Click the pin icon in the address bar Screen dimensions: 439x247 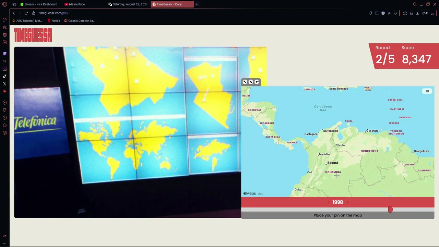pyautogui.click(x=371, y=13)
